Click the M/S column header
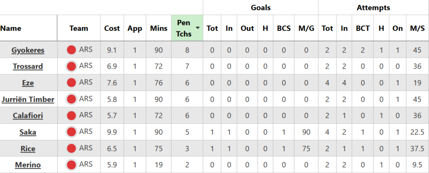 [417, 28]
